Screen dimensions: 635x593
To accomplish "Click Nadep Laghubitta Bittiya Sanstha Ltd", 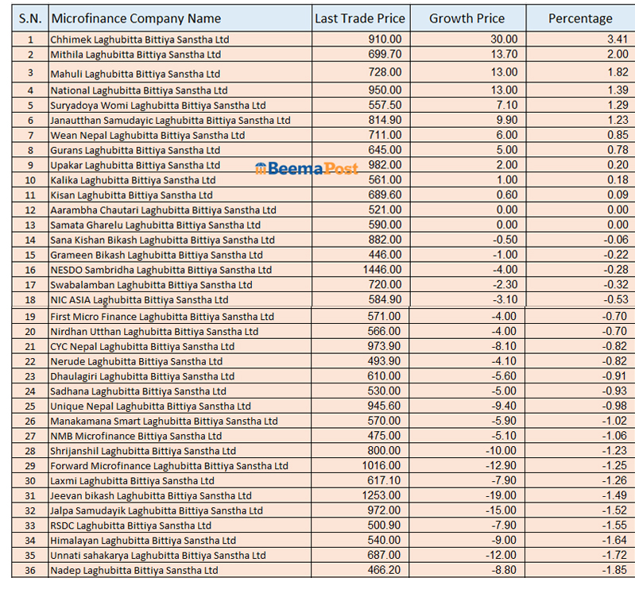I will 134,571.
